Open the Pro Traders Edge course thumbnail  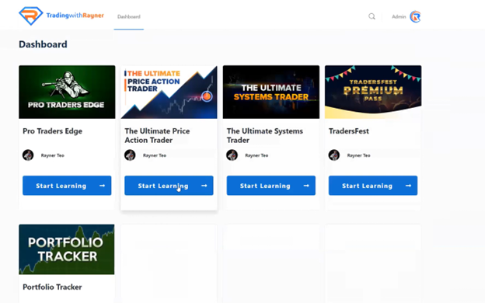point(67,92)
